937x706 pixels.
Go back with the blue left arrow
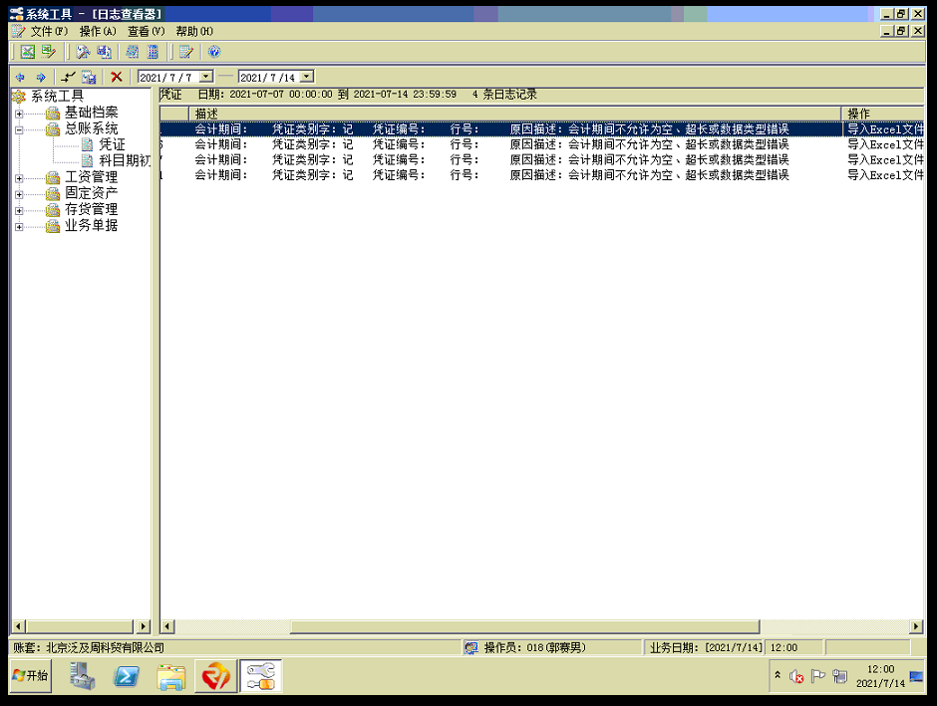(20, 77)
